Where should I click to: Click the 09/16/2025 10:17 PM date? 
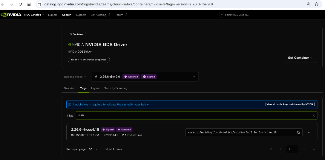[x=85, y=135]
